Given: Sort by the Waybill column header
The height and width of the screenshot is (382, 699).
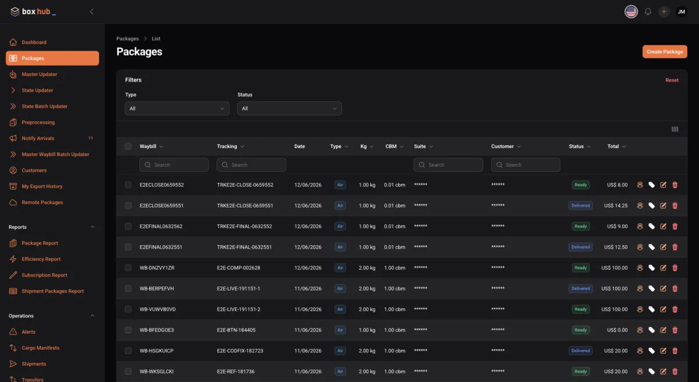Looking at the screenshot, I should coord(151,146).
